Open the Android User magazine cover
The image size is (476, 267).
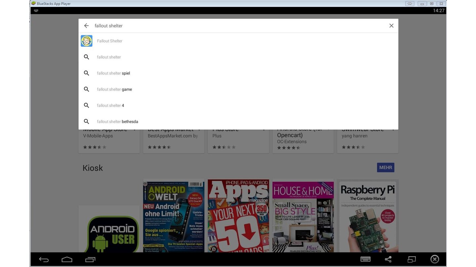[x=109, y=229]
